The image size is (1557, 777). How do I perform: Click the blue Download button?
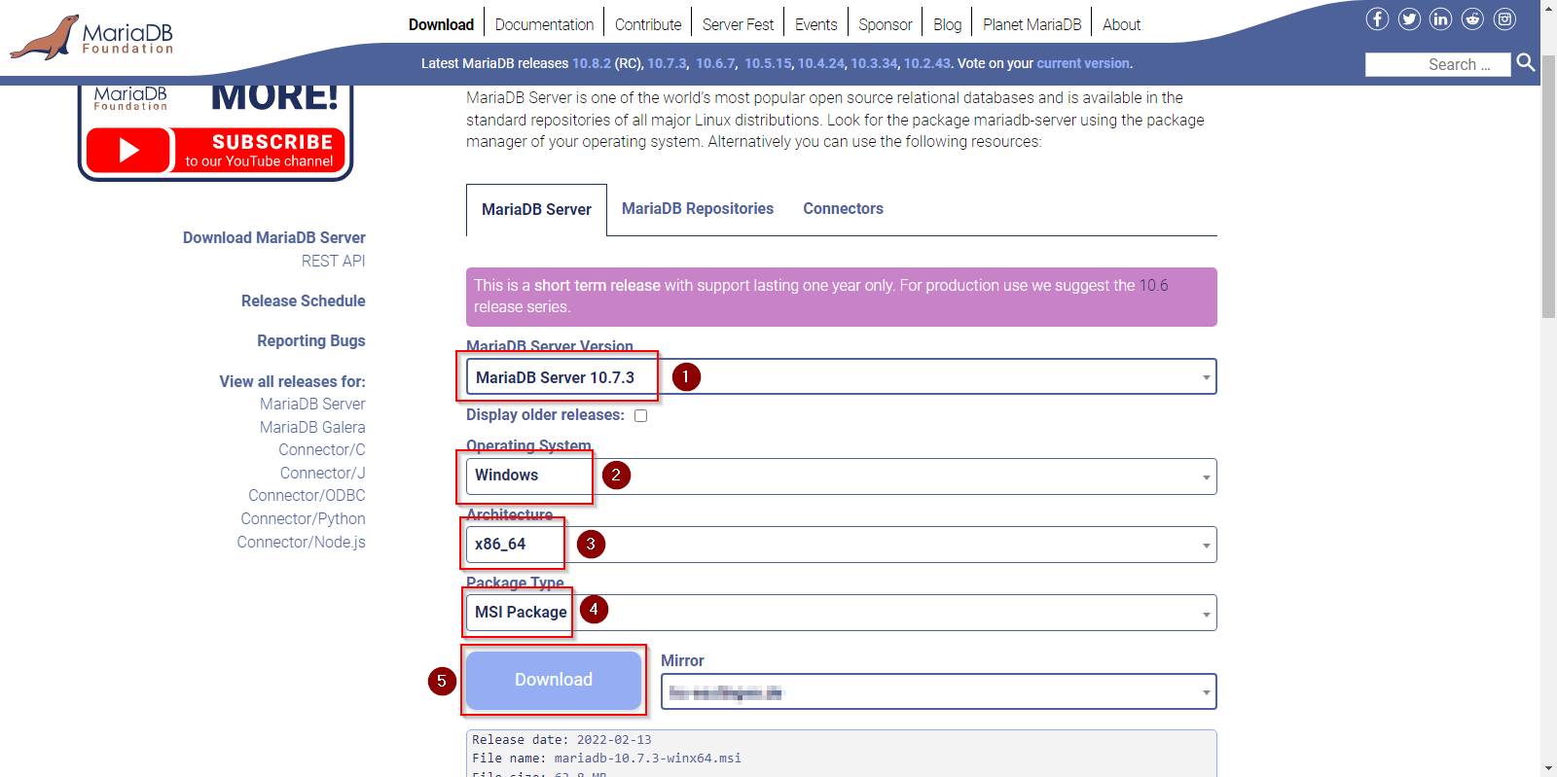[554, 680]
